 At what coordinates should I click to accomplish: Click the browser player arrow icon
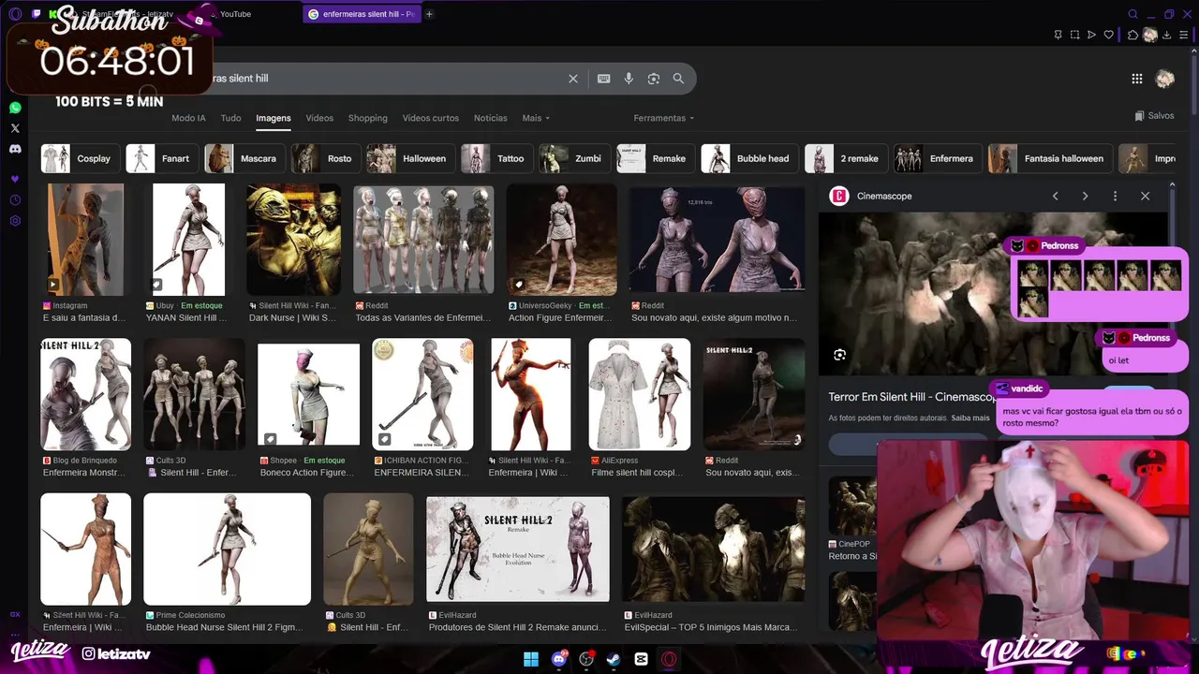tap(1091, 35)
